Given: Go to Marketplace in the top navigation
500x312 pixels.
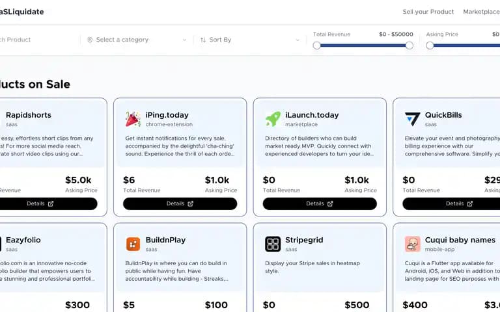Looking at the screenshot, I should (x=482, y=12).
